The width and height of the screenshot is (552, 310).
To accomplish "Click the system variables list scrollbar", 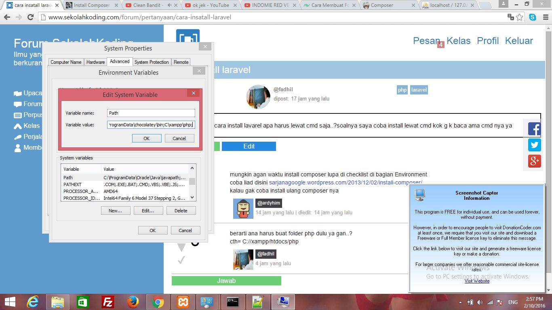I will click(192, 182).
